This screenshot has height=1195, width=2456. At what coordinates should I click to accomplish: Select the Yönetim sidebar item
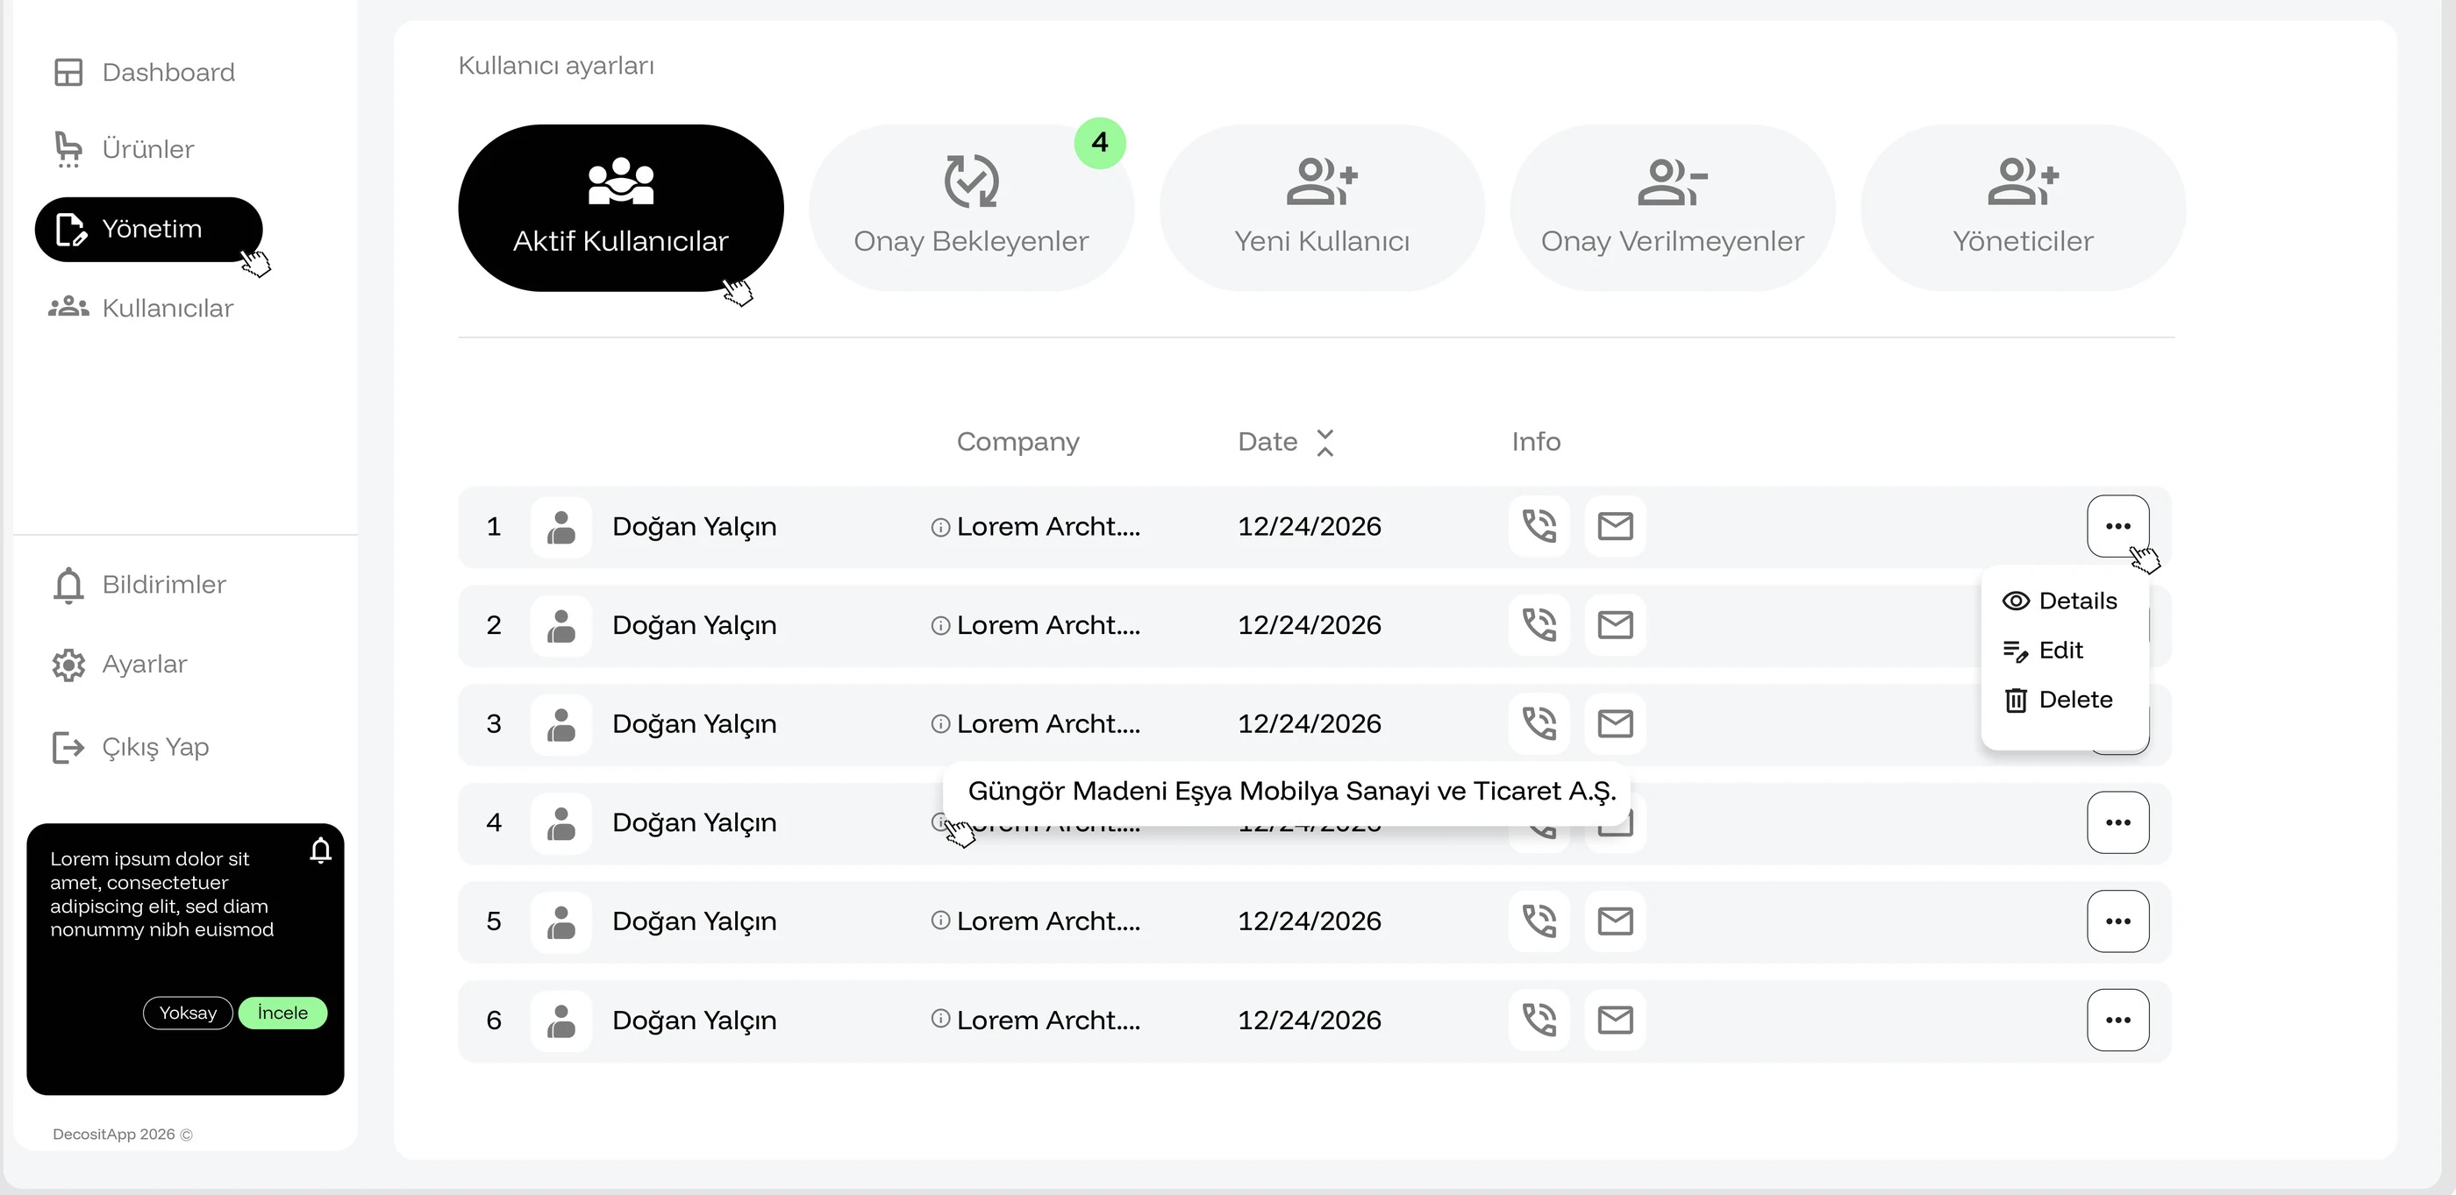pos(149,229)
